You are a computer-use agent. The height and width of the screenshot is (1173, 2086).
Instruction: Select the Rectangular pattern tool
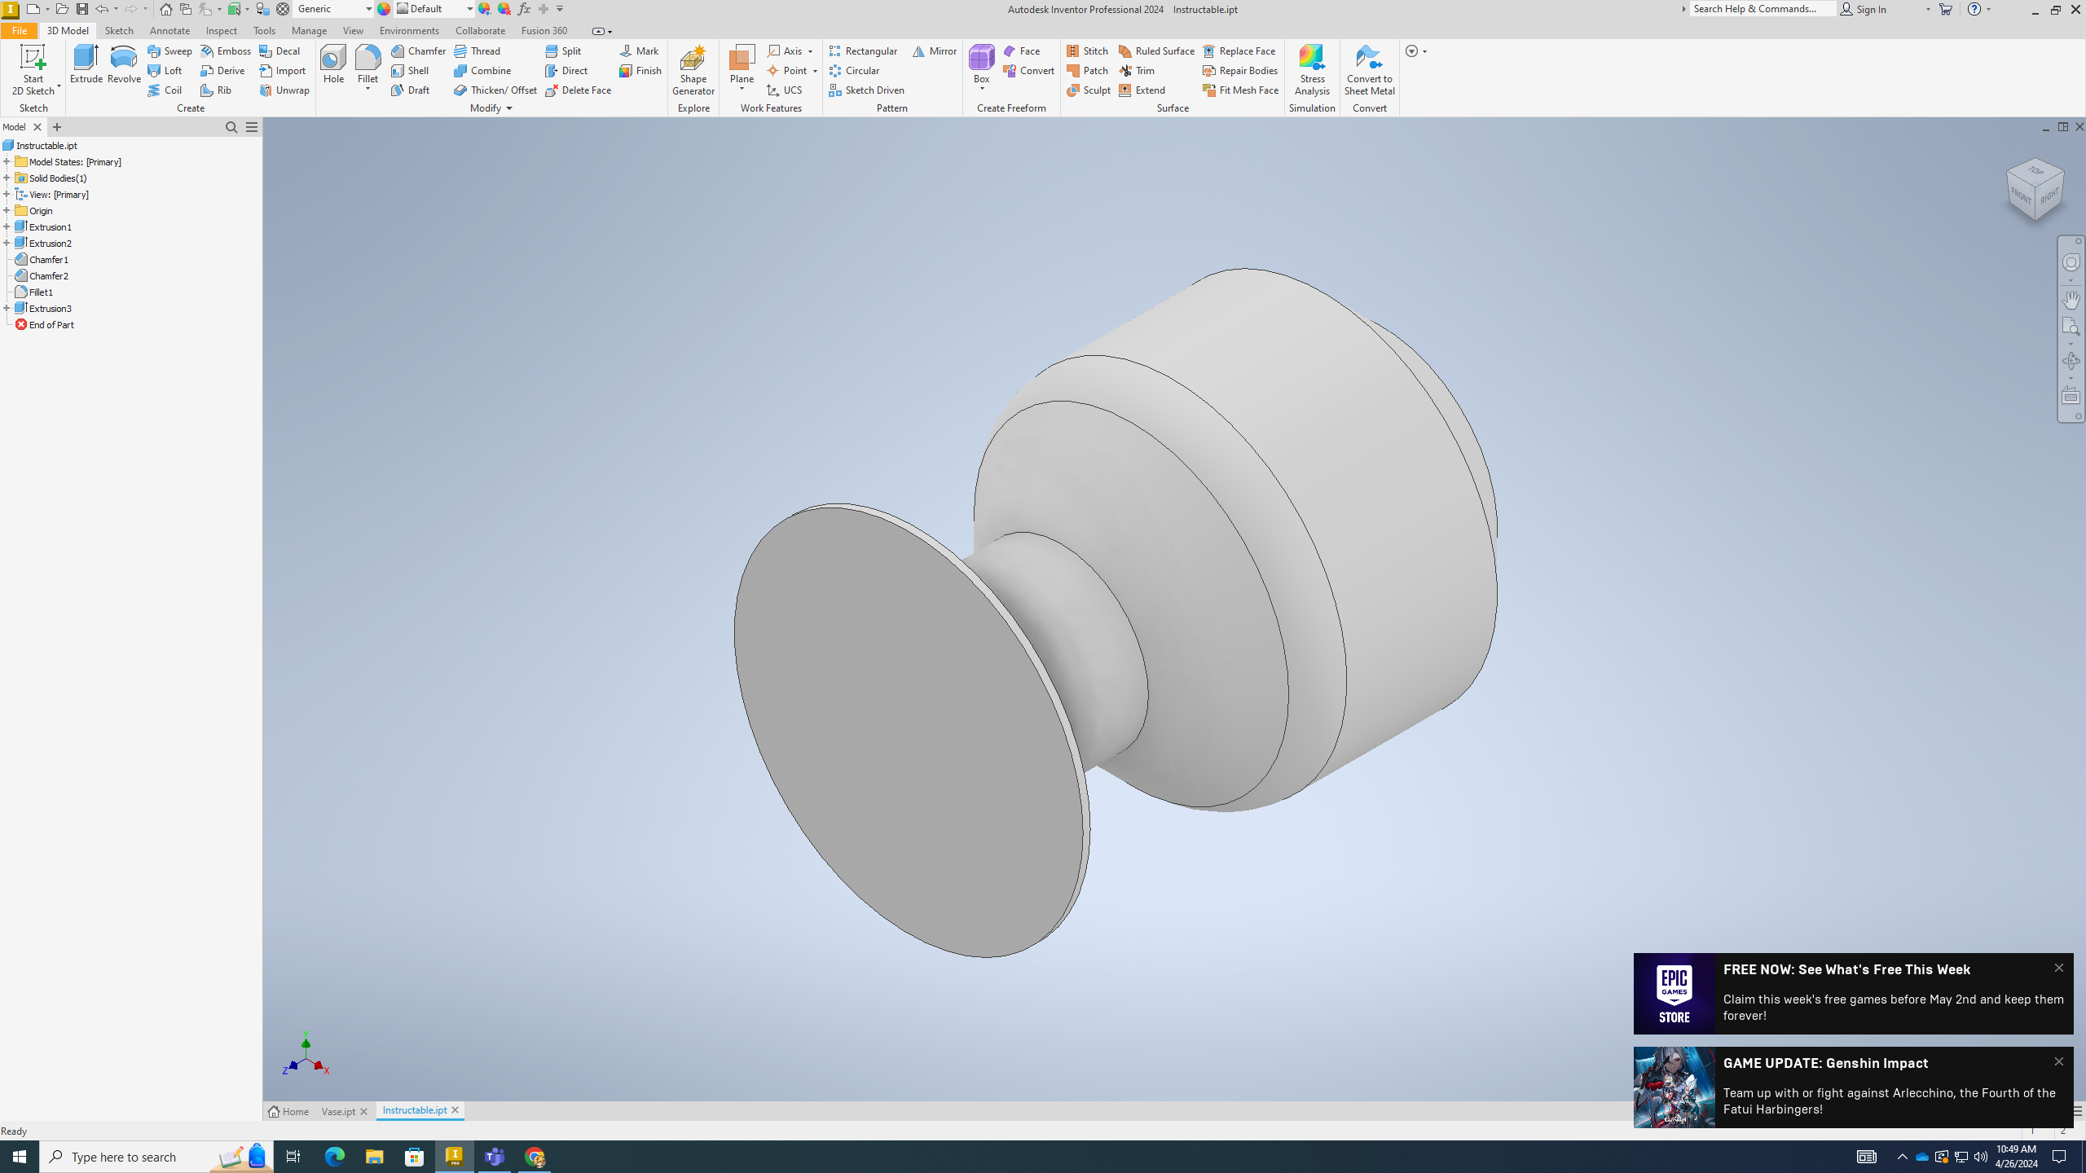[863, 51]
